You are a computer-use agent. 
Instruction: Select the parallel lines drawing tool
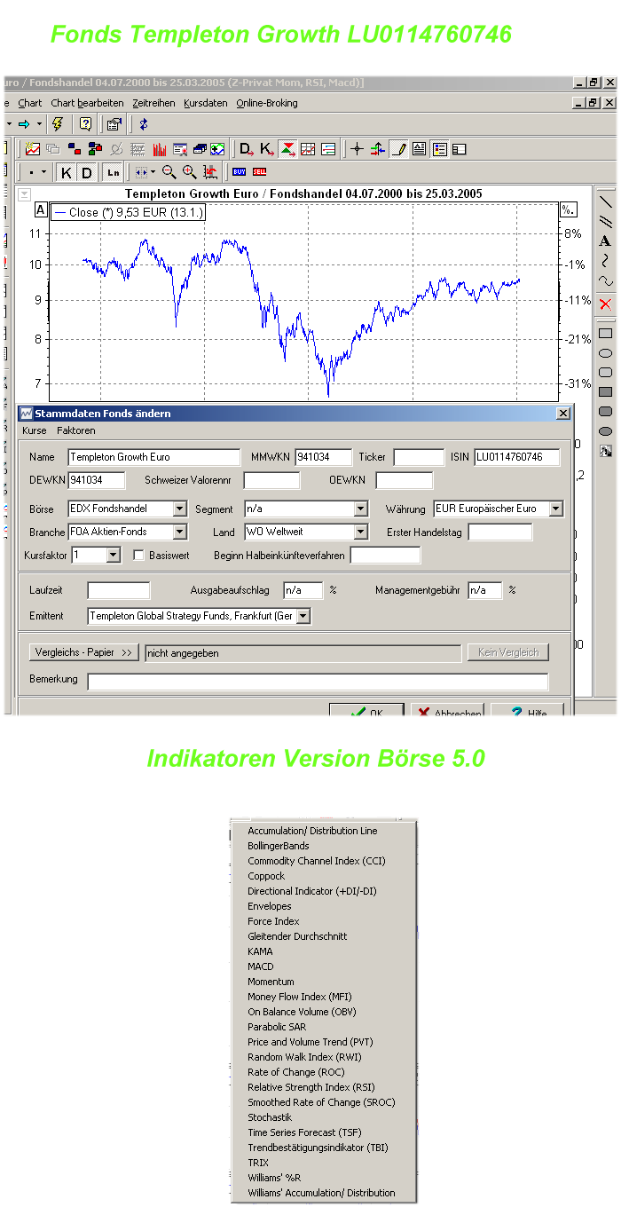click(x=606, y=222)
